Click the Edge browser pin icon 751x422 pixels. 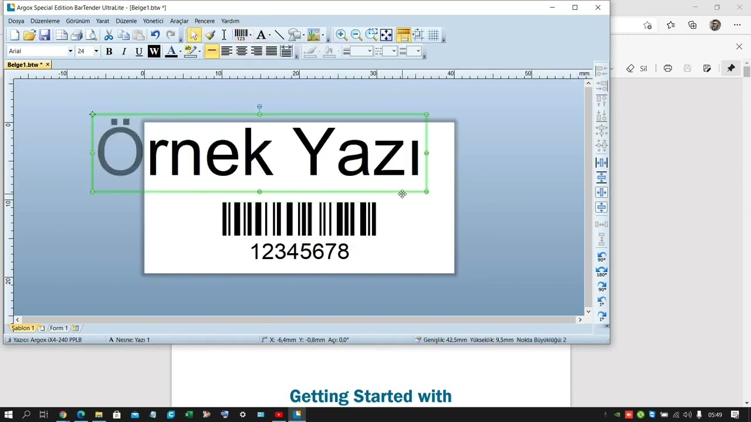pos(731,68)
